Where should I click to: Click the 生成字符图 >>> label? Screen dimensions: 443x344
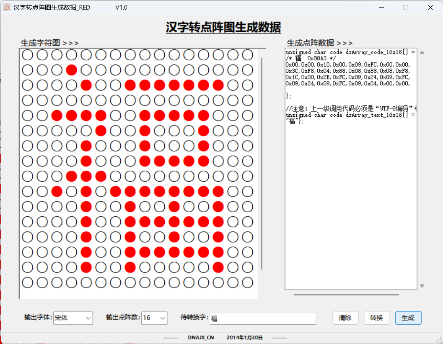49,43
